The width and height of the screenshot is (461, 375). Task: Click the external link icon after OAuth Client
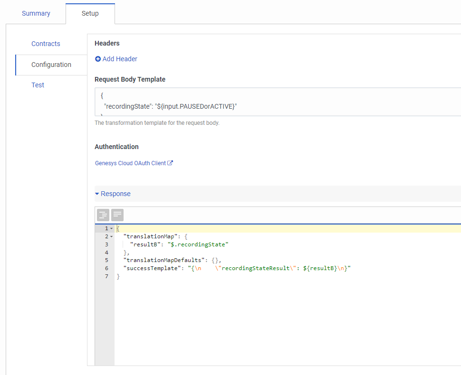tap(170, 163)
